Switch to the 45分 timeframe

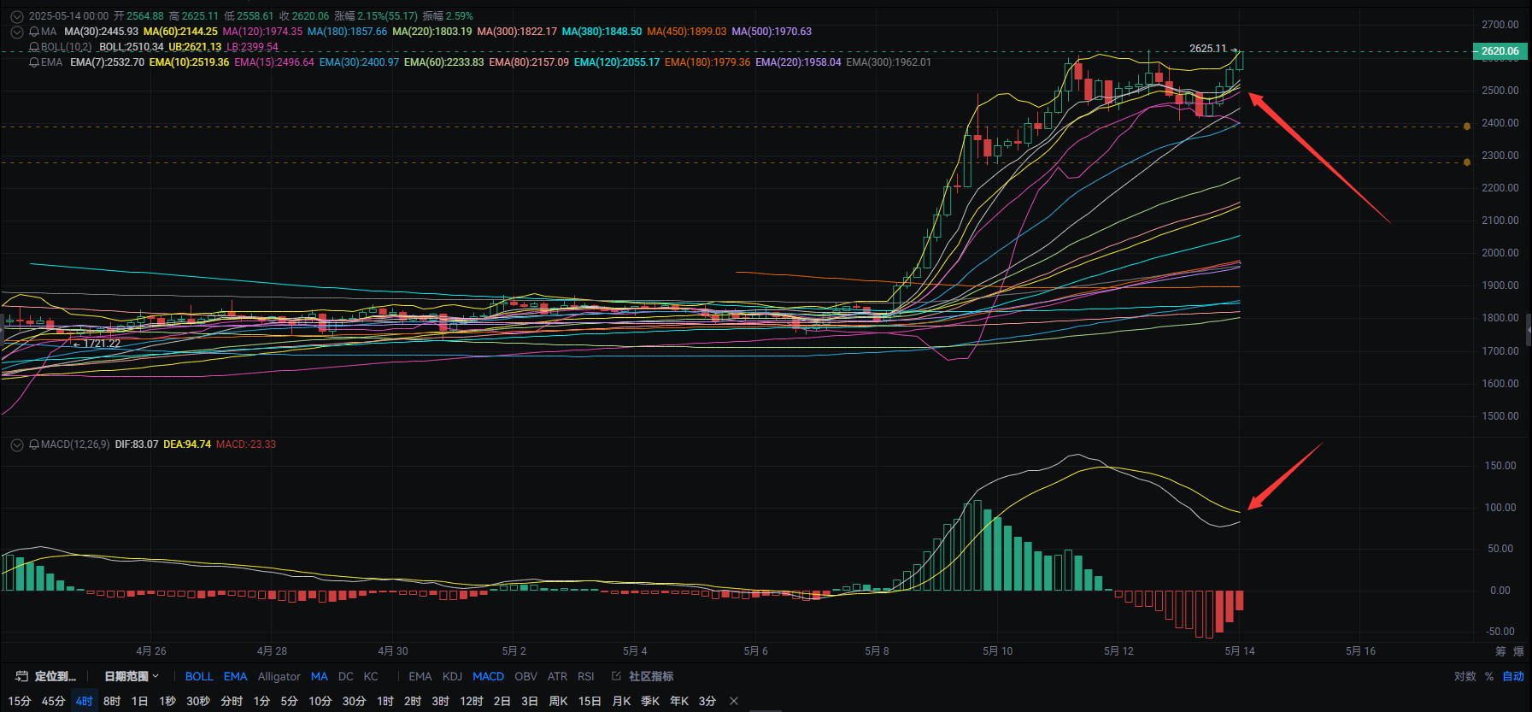pyautogui.click(x=53, y=701)
